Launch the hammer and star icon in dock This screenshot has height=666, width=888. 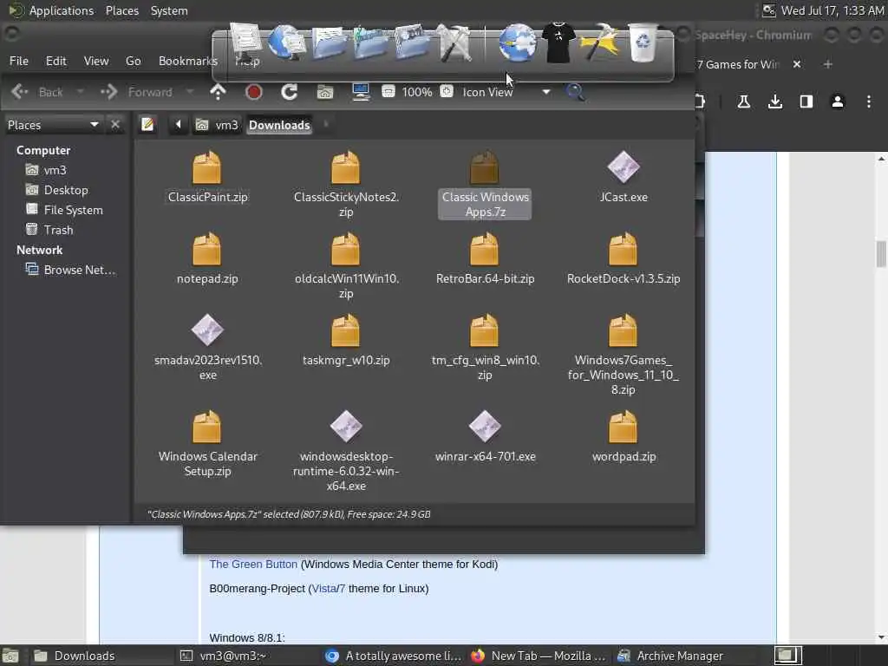pos(600,42)
